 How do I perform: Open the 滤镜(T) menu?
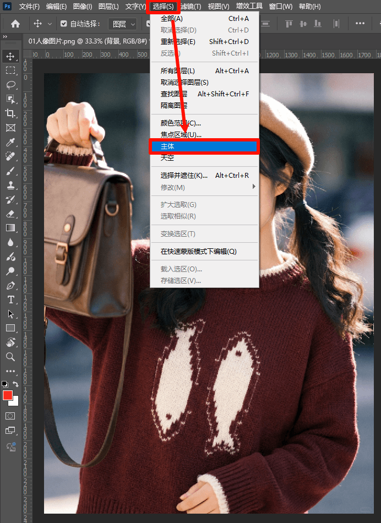(190, 7)
